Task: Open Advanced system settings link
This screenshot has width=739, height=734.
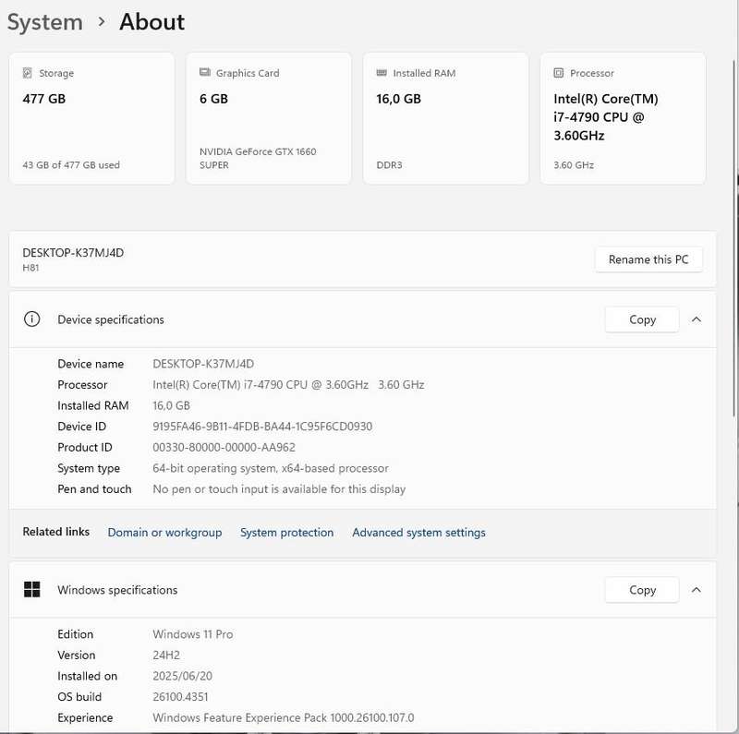Action: point(418,533)
